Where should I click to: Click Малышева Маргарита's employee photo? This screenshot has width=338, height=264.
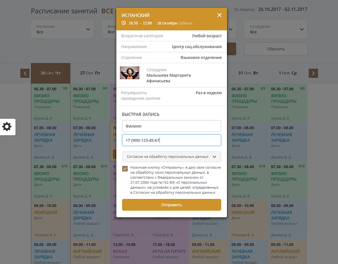coord(130,73)
